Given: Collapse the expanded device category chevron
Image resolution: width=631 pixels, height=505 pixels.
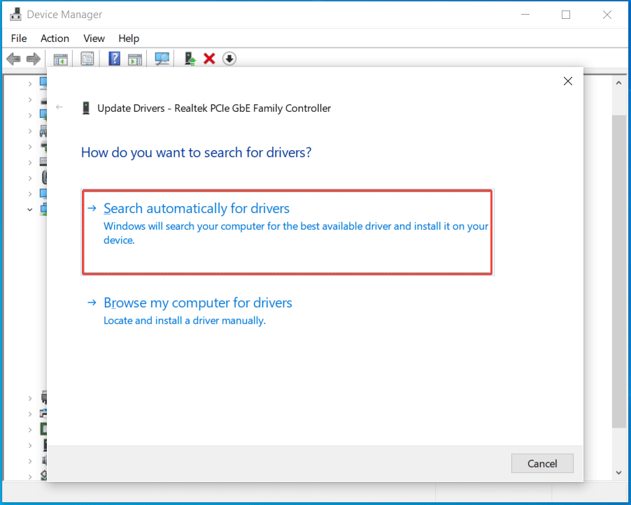Looking at the screenshot, I should (29, 209).
